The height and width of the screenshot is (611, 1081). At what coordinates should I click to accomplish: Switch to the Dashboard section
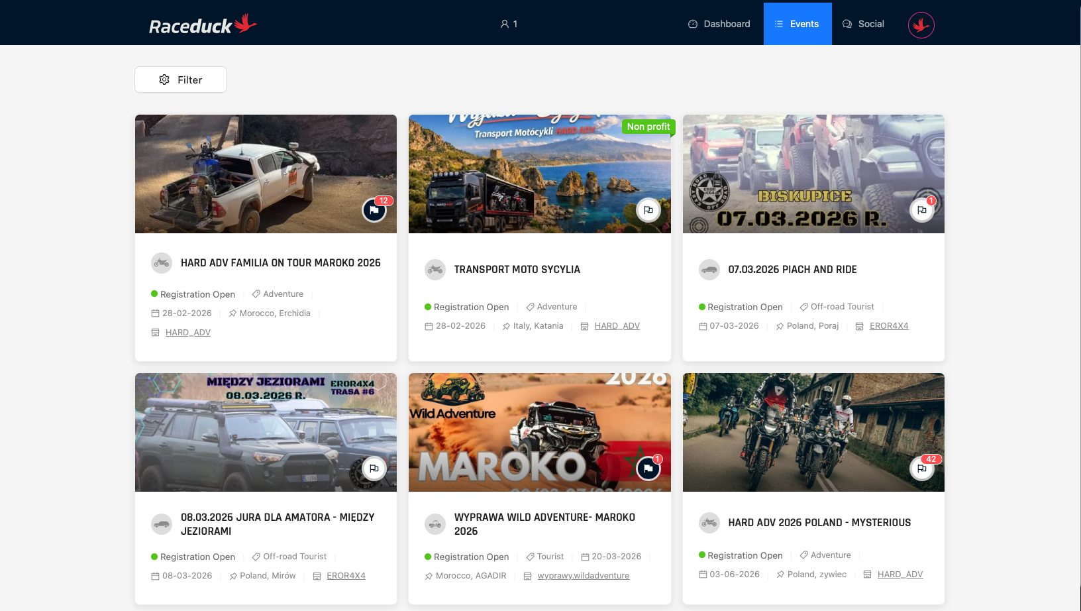(719, 24)
